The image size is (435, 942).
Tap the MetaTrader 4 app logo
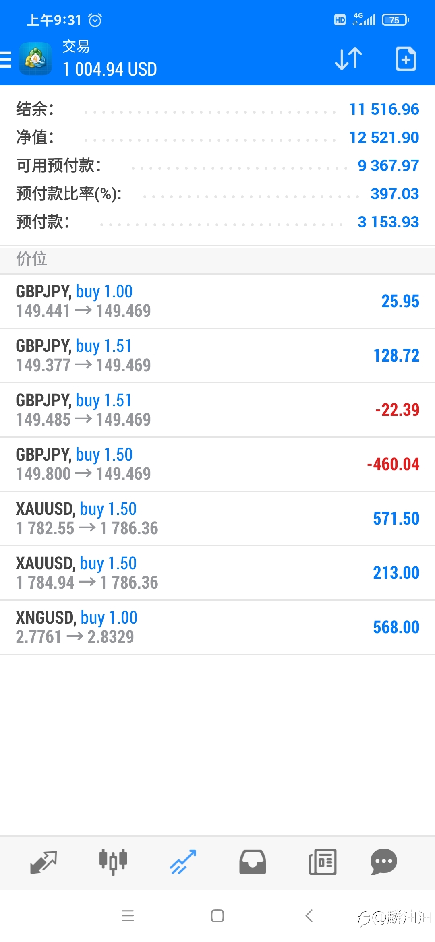pos(35,59)
